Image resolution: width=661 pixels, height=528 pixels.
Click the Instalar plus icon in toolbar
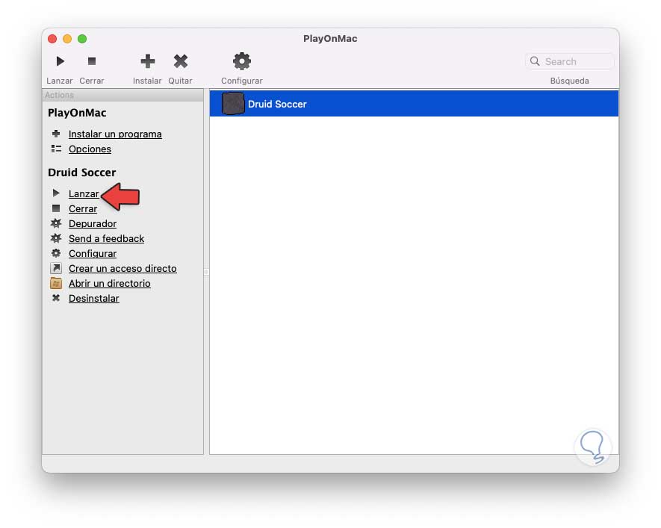click(147, 61)
